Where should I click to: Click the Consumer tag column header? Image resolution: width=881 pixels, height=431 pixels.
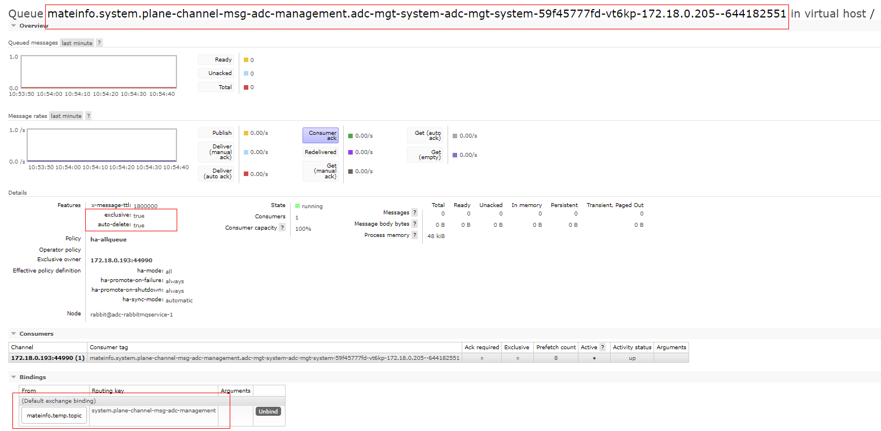pyautogui.click(x=274, y=348)
